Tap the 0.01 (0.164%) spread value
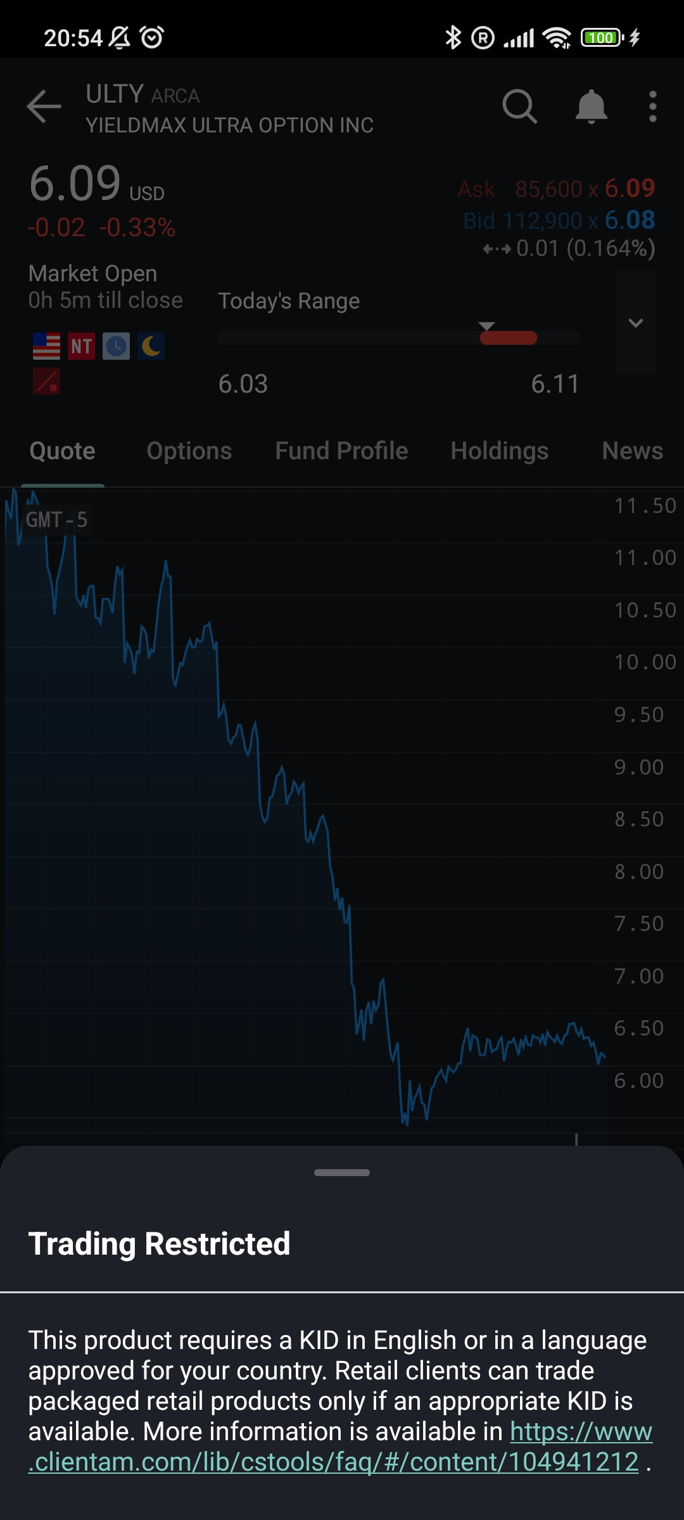 point(569,248)
